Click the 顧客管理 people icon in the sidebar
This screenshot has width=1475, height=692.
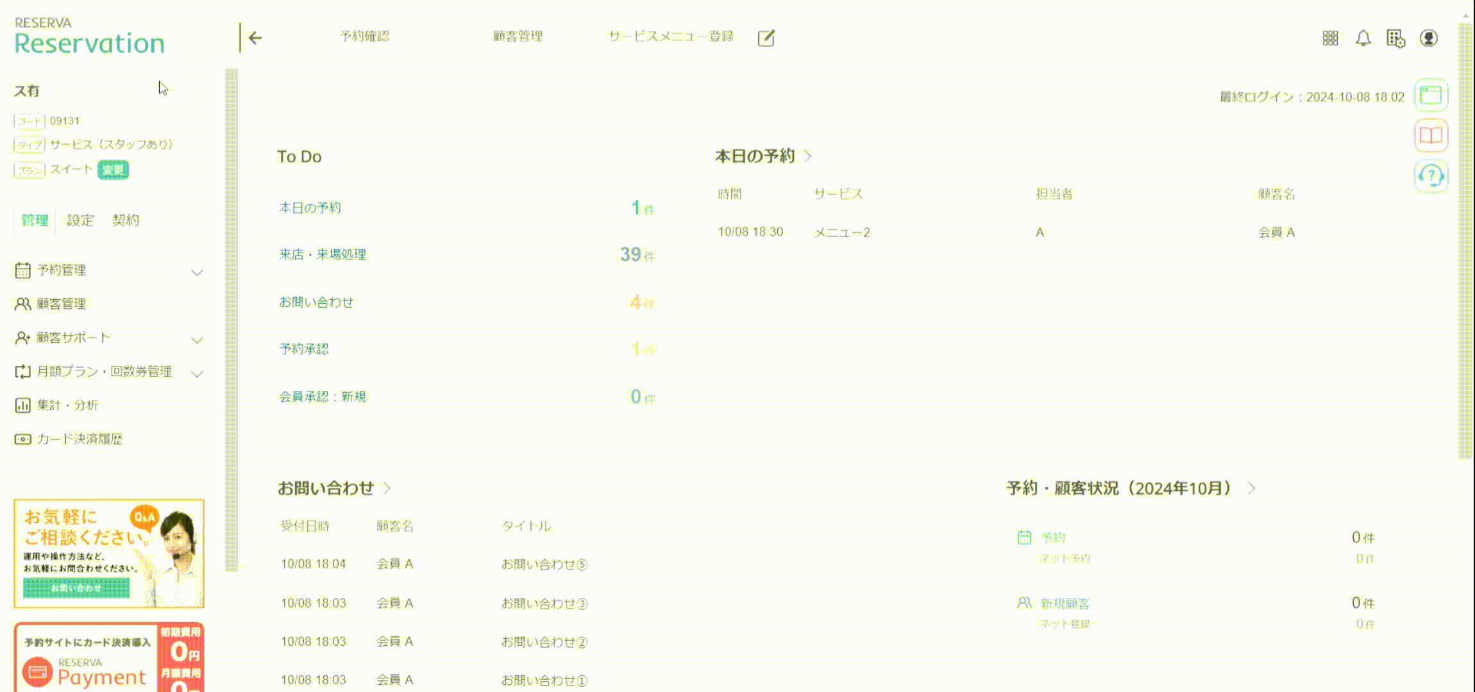21,304
